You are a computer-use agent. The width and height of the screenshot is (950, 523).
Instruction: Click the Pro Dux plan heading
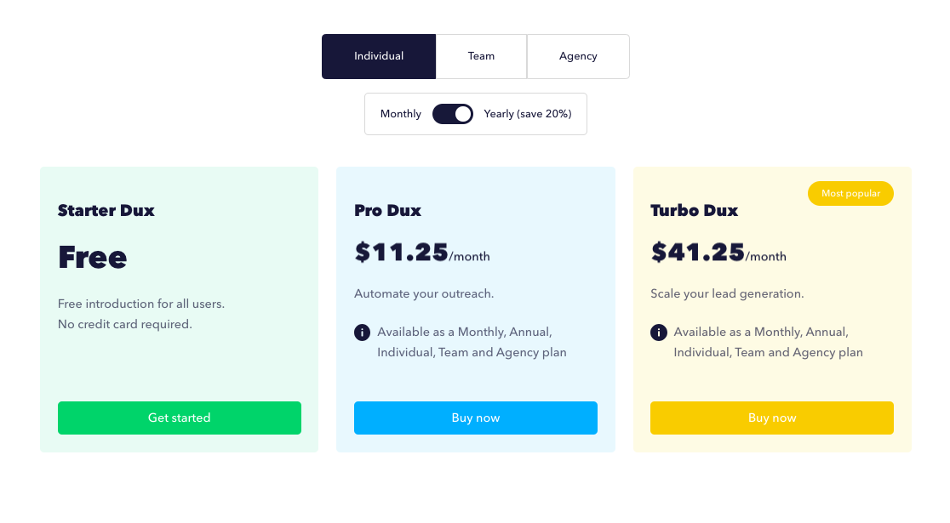[388, 210]
